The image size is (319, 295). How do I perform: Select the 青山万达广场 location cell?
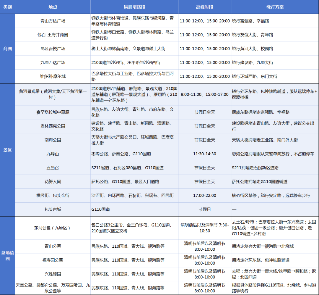53,21
